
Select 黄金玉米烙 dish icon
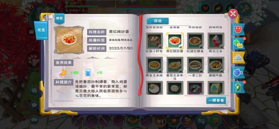pyautogui.click(x=154, y=65)
